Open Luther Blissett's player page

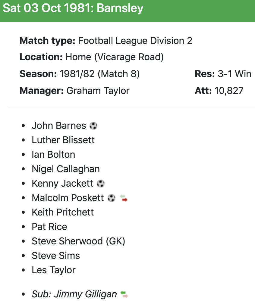[63, 140]
